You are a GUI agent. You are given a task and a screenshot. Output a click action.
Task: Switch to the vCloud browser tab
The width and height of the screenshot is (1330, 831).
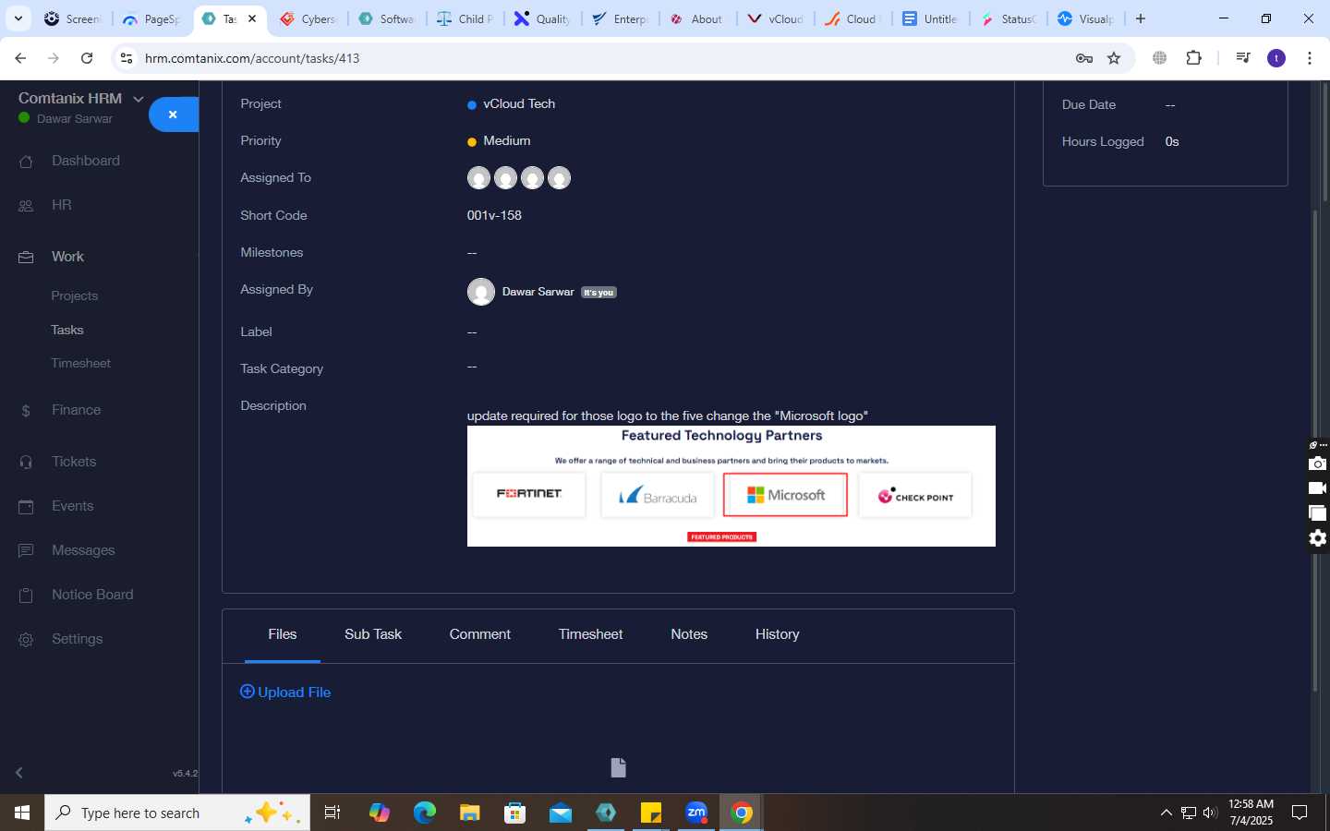[x=776, y=18]
